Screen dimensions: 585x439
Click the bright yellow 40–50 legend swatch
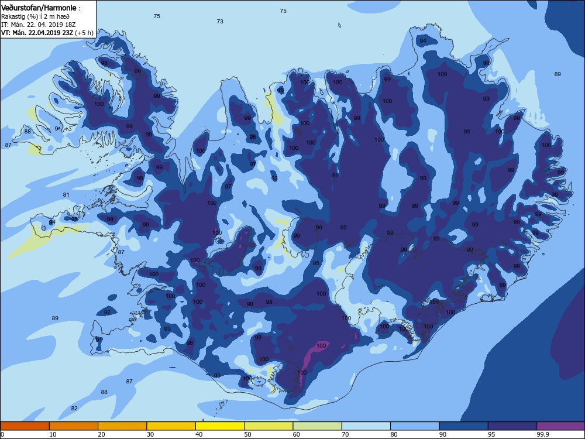[x=220, y=426]
